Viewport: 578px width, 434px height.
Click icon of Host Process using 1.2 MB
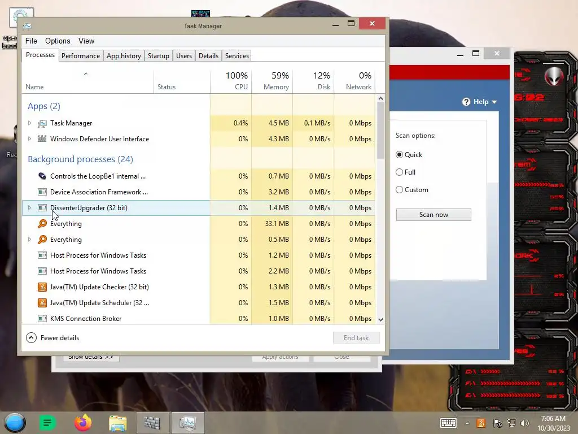pos(42,255)
